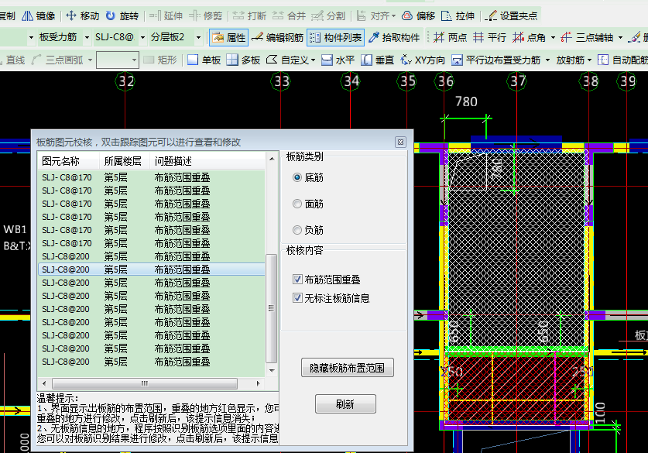Sort by 所属楼层 column header

pos(125,161)
